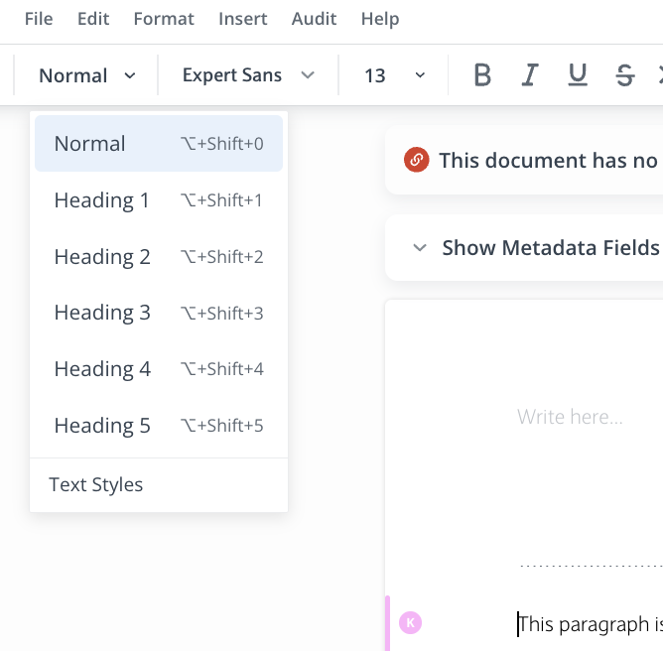Select Normal style in dropdown list
663x651 pixels.
coord(159,143)
